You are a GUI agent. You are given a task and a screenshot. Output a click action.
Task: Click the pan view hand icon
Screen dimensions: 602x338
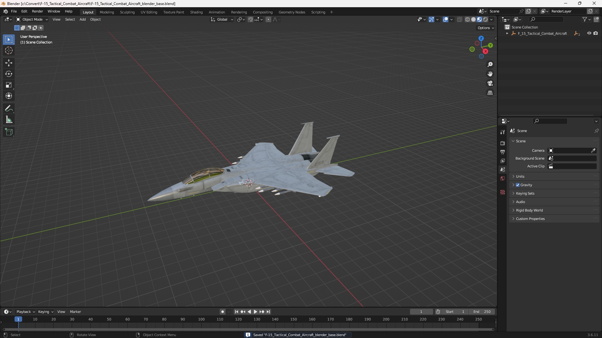pyautogui.click(x=490, y=74)
